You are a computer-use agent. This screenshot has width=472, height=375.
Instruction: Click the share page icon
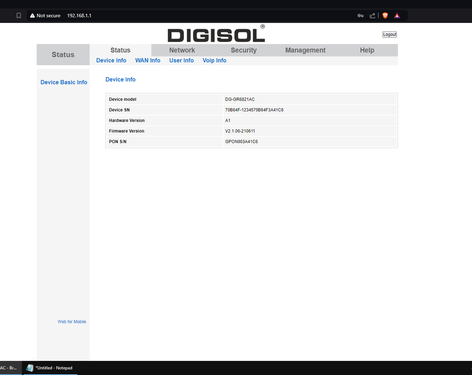coord(373,15)
